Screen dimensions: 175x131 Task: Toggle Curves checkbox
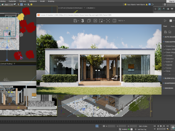click(165, 68)
